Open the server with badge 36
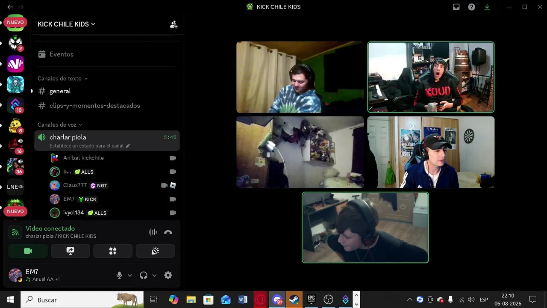 (x=15, y=166)
